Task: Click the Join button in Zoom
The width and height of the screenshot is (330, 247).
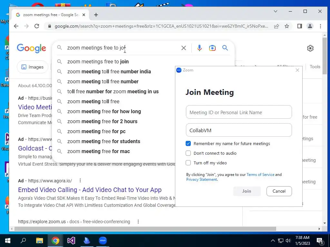Action: point(247,191)
